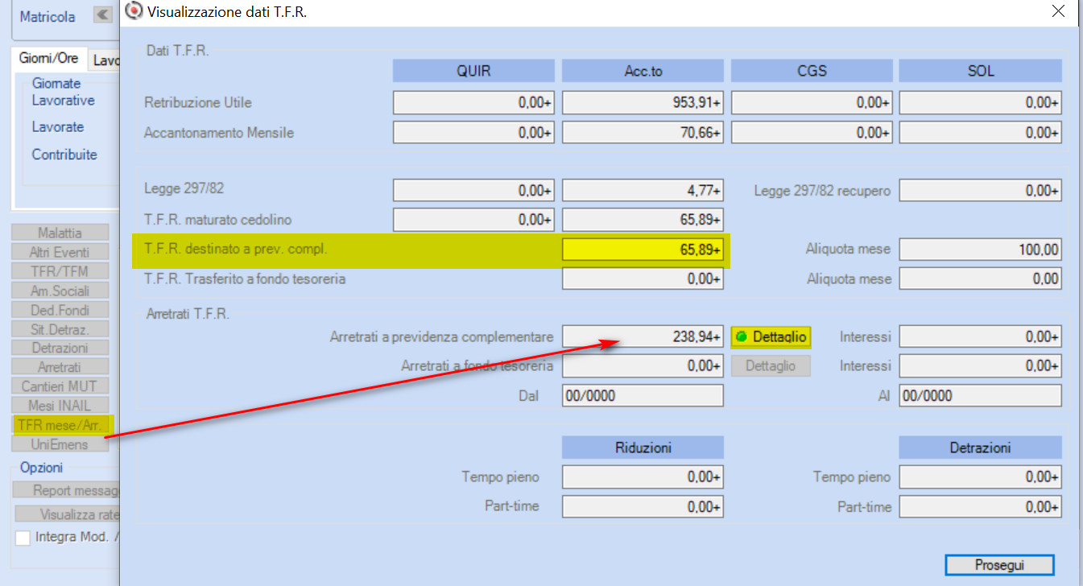
Task: Click the UniEmens sidebar button
Action: [60, 444]
